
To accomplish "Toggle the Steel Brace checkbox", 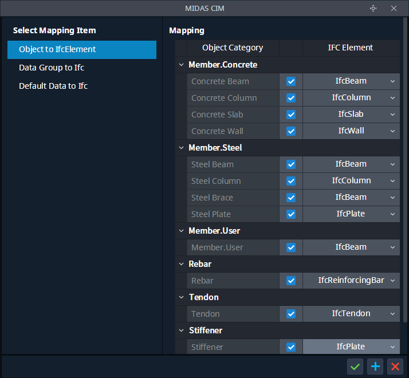I will coord(291,198).
